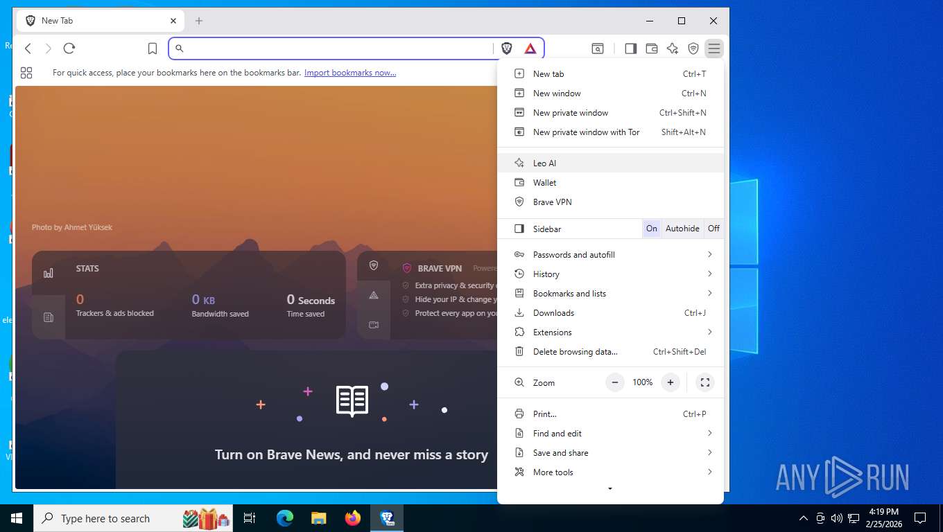Select the Talk camera widget tab icon
Viewport: 943px width, 532px height.
[x=374, y=325]
